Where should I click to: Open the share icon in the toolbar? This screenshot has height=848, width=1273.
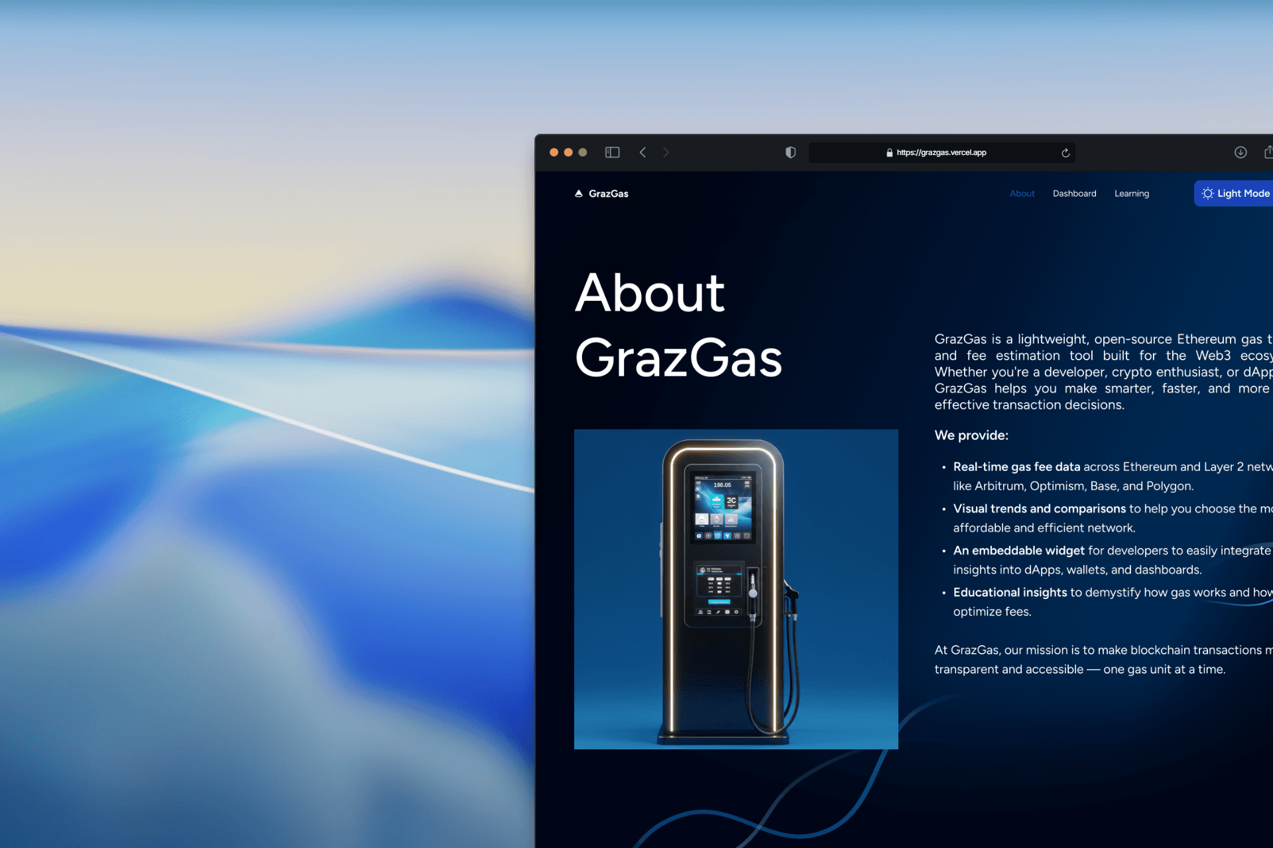click(x=1268, y=152)
